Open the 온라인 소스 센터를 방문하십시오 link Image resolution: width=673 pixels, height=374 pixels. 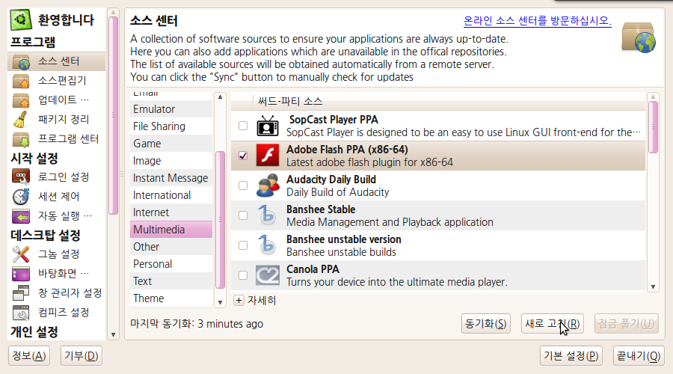coord(538,21)
